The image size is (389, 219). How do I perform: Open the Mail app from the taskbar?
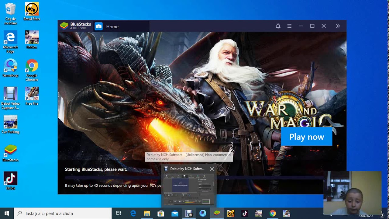coord(175,213)
